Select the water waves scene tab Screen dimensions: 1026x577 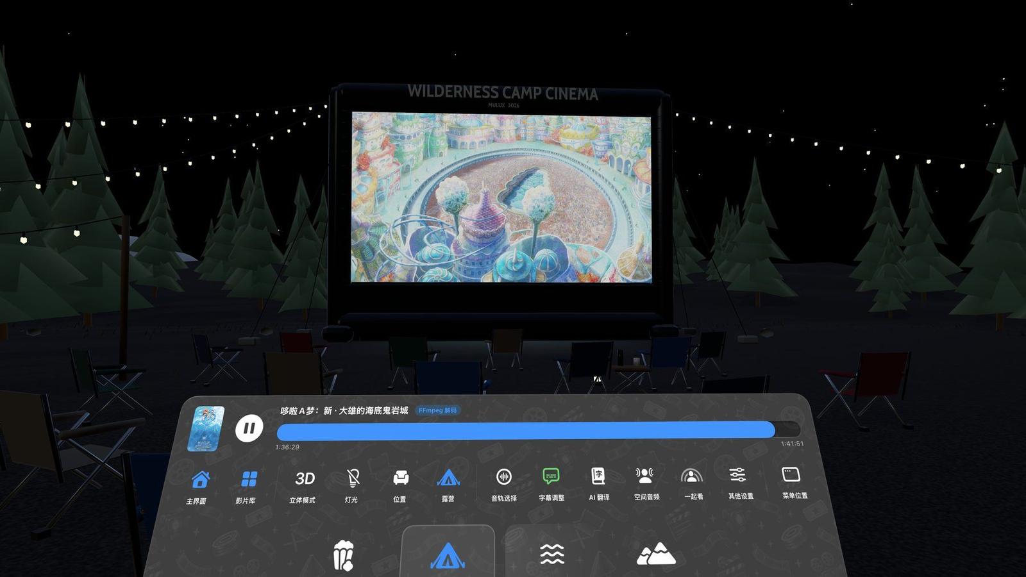552,554
